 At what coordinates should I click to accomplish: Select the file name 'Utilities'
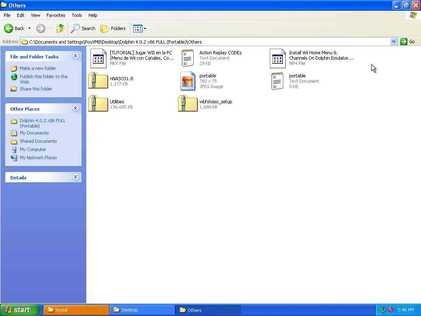point(117,102)
